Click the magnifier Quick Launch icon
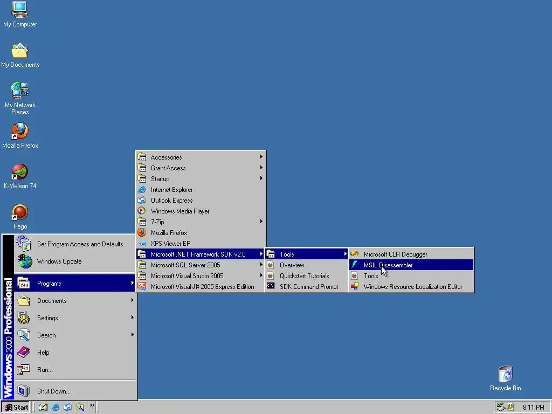This screenshot has width=552, height=414. [x=80, y=408]
